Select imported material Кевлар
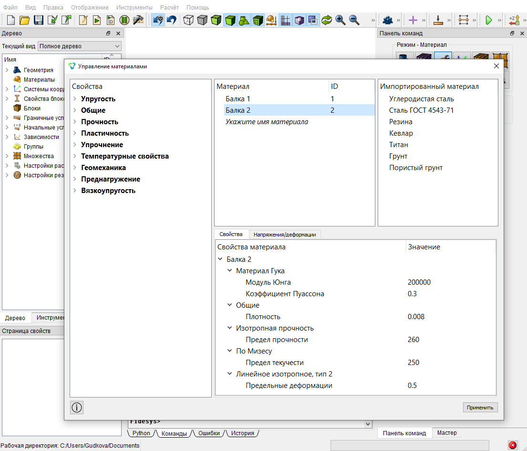527x451 pixels. click(401, 133)
